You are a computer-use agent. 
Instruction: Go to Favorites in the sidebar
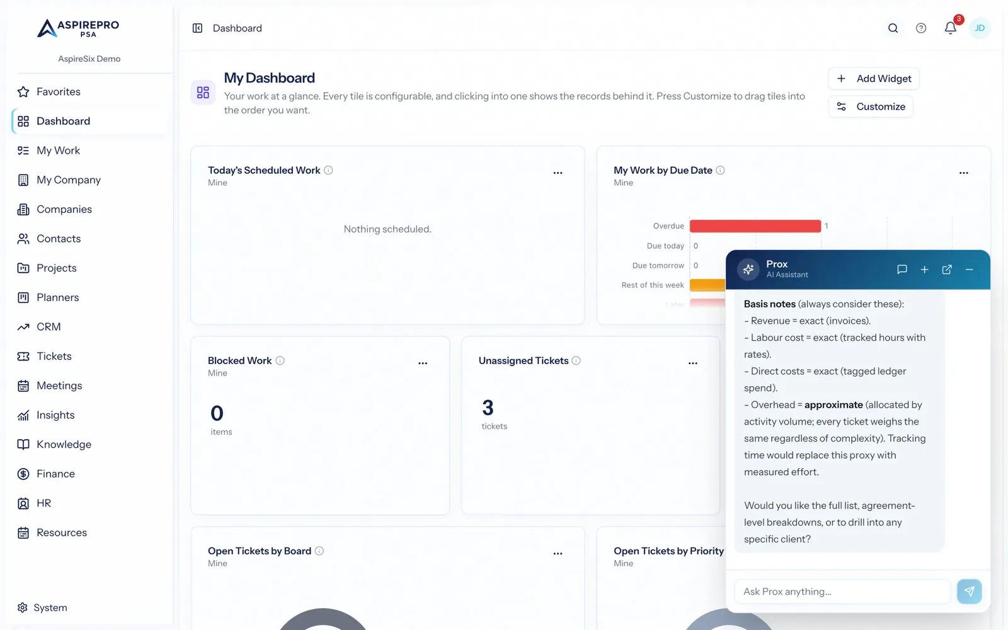[90, 92]
